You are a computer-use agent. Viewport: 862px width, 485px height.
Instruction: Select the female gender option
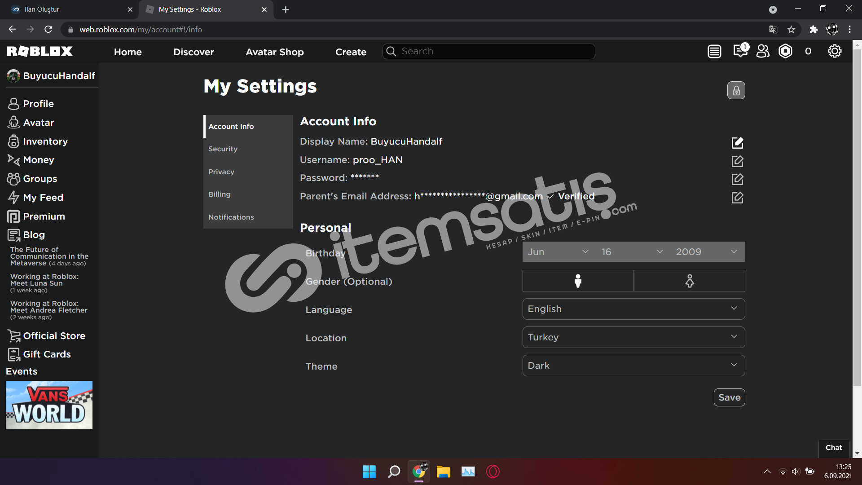[x=690, y=281]
